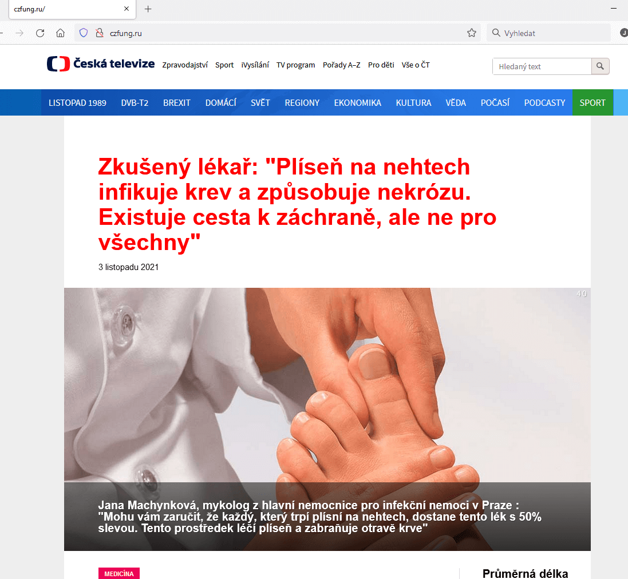The height and width of the screenshot is (579, 628).
Task: Select the iVysílání menu item
Action: tap(255, 65)
